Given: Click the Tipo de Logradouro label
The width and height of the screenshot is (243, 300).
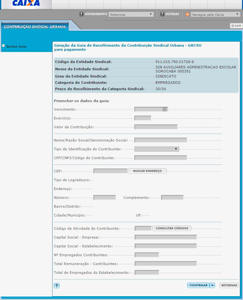Looking at the screenshot, I should click(72, 180).
